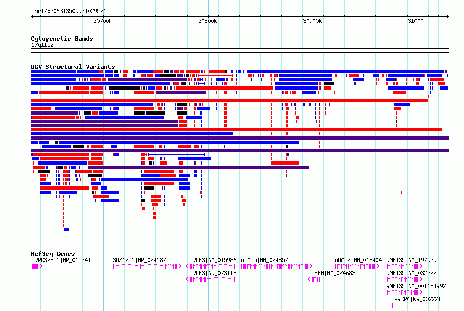Screen dimensions: 464x311
Task: Click the 30900k ruler tick label
Action: [312, 21]
